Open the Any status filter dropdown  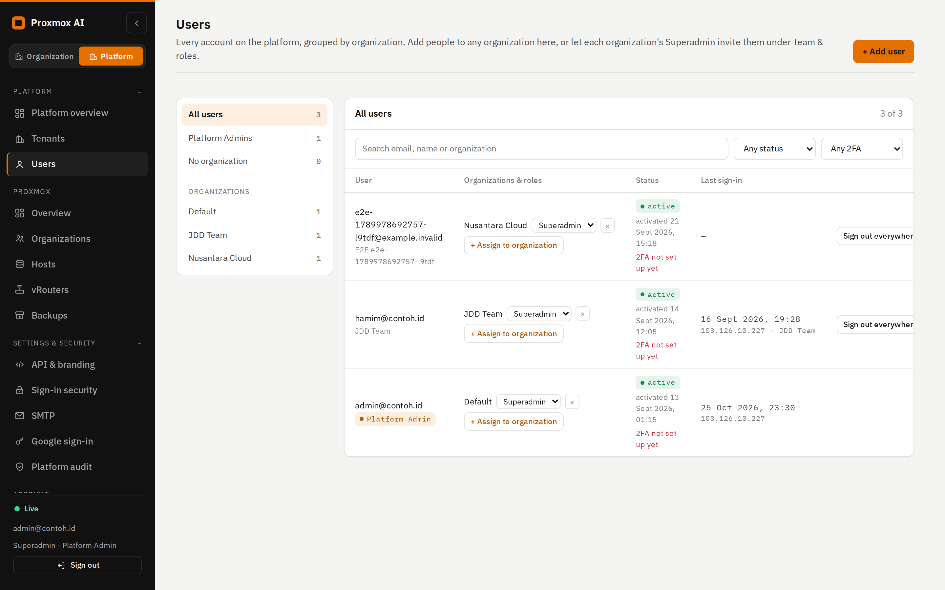[x=774, y=149]
